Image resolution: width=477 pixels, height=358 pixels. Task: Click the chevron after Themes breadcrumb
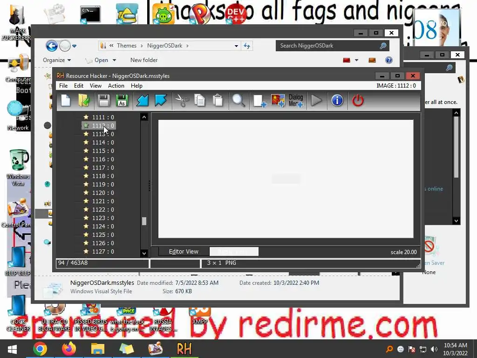coord(142,46)
